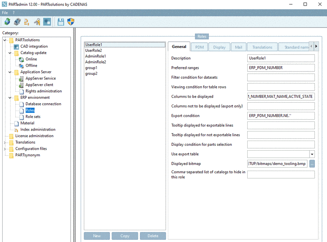This screenshot has width=327, height=242.
Task: Open License administration folder
Action: (x=34, y=136)
